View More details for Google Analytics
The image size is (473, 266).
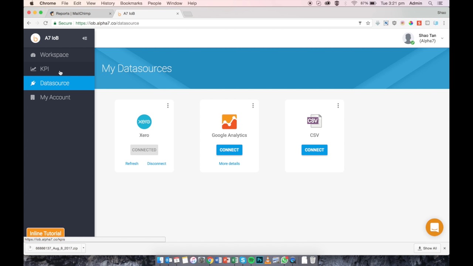229,163
